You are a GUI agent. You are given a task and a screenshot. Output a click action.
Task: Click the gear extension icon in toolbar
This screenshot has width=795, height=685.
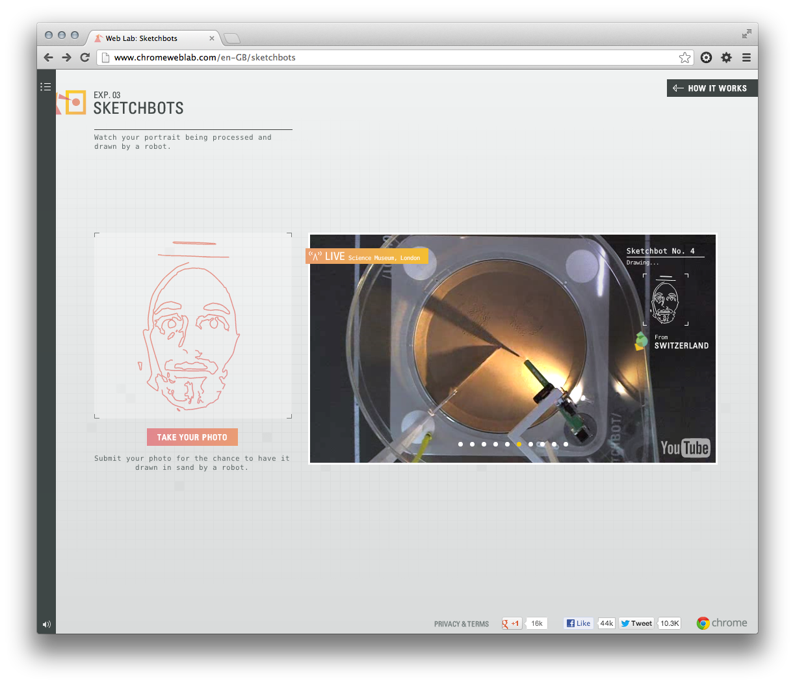[x=726, y=58]
